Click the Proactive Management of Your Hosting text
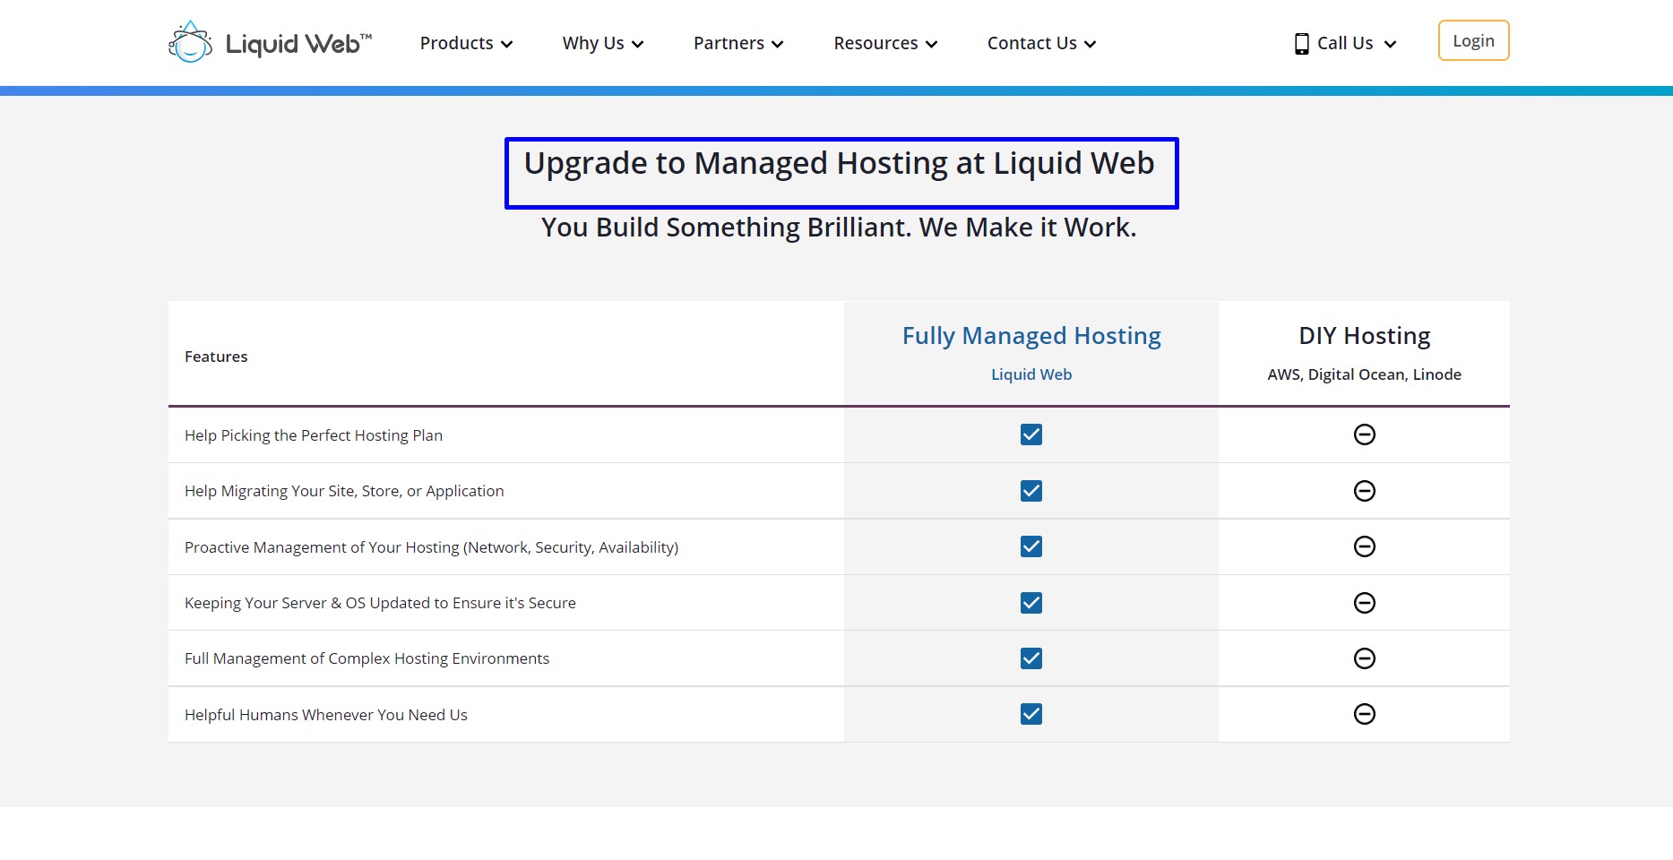The height and width of the screenshot is (860, 1673). pyautogui.click(x=431, y=547)
